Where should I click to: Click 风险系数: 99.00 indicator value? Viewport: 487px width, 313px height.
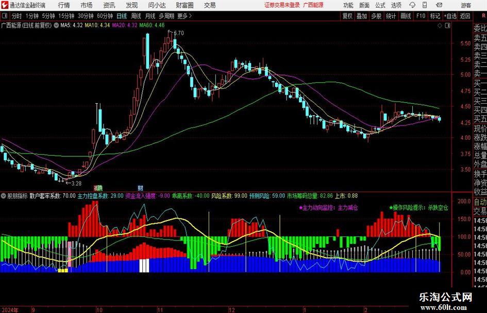coord(229,196)
